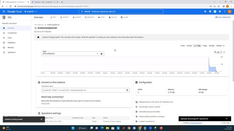Click the connection name text field
The image size is (234, 131).
(86, 90)
